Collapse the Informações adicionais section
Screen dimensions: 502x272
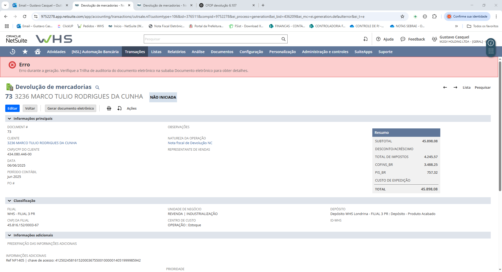(x=9, y=235)
